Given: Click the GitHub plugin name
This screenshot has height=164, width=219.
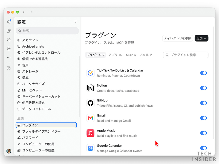Looking at the screenshot, I should coord(102,101).
